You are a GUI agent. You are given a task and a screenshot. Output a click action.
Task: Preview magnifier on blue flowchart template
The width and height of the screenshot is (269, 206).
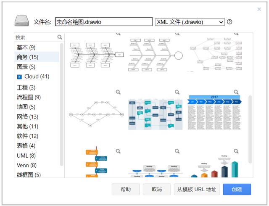177,92
